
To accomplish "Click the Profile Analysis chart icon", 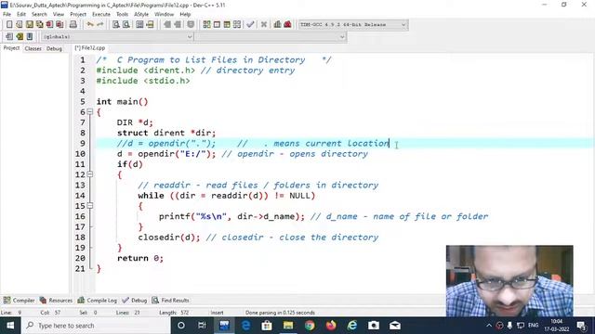I will pos(277,25).
